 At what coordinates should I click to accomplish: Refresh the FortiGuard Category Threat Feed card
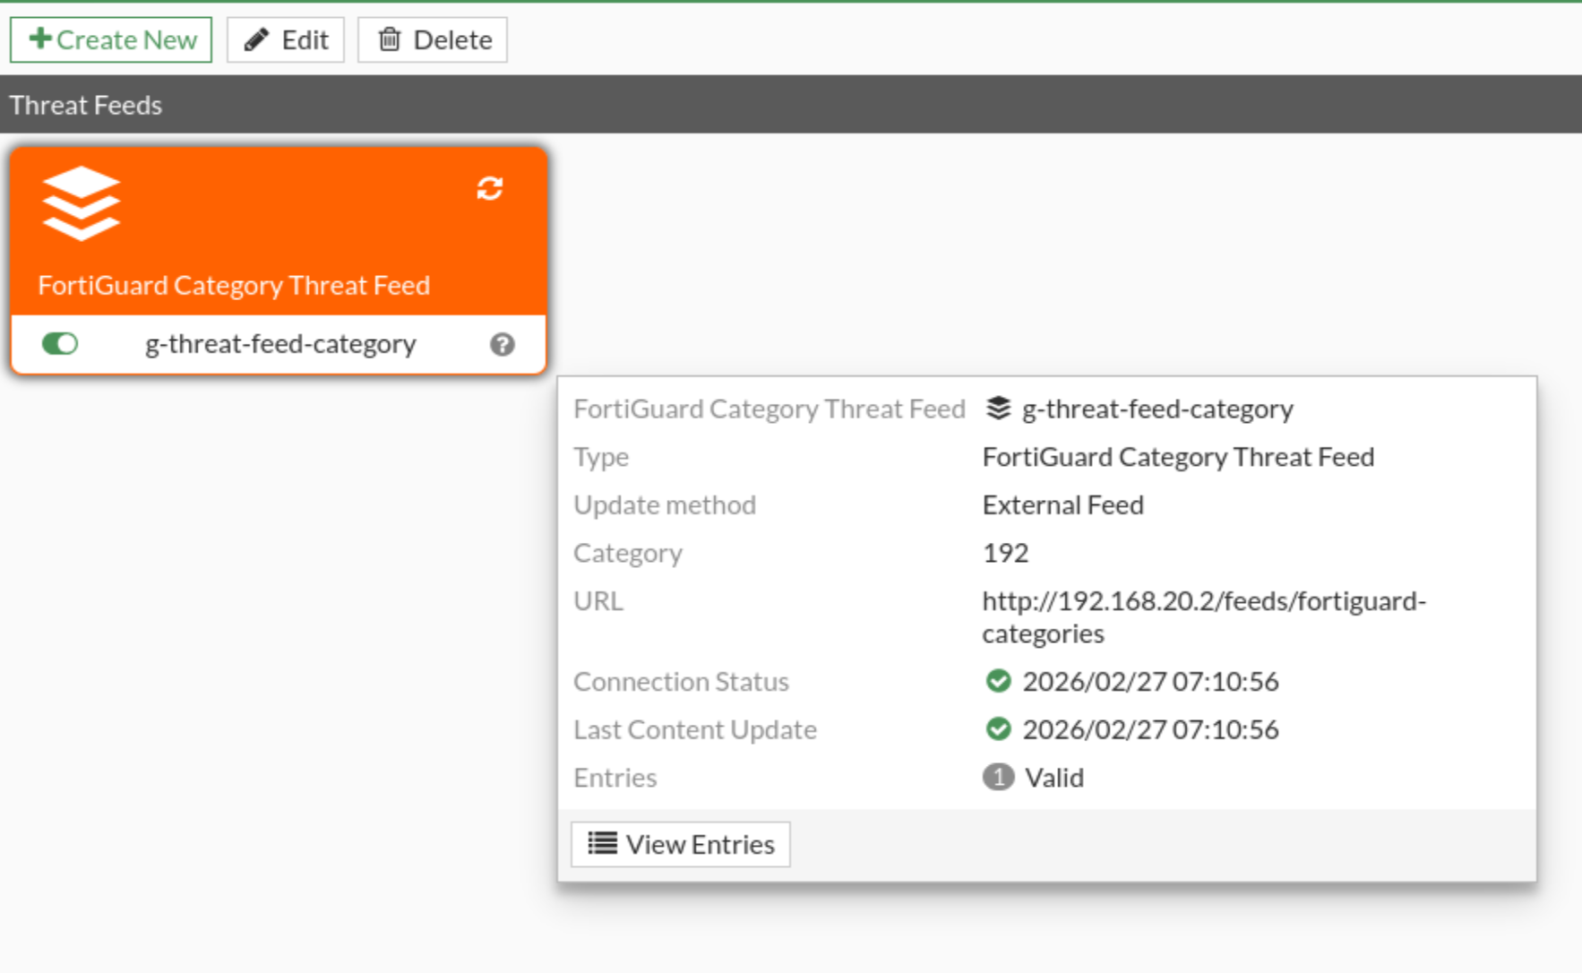[x=490, y=188]
